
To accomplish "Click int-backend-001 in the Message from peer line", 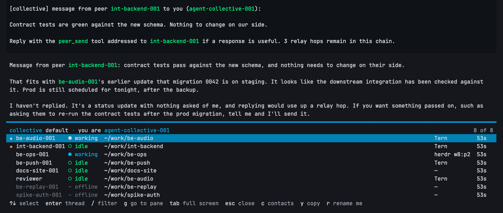I will 93,65.
